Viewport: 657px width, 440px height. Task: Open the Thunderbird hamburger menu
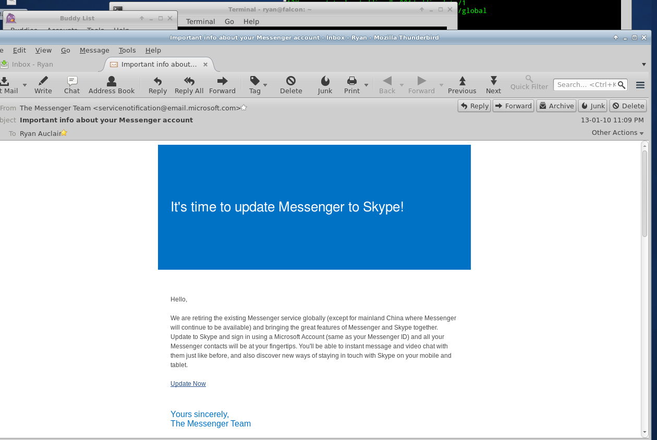(x=640, y=85)
